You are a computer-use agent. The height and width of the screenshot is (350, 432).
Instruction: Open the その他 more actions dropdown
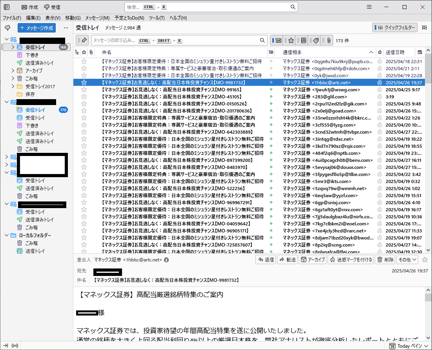[x=408, y=259]
